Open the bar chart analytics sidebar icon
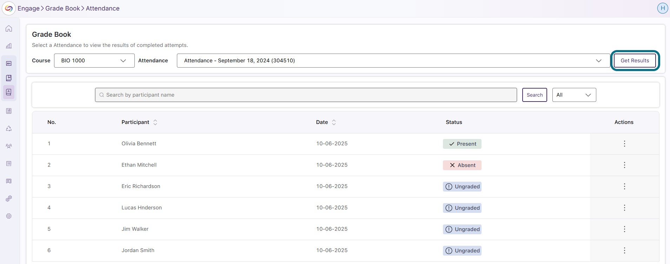Viewport: 670px width, 264px height. 9,46
